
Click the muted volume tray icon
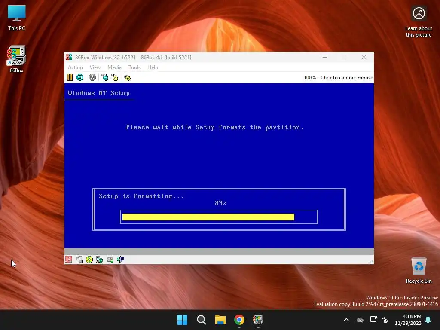385,320
